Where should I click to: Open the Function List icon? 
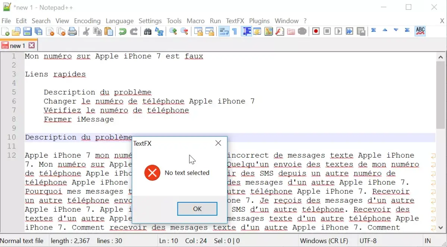pyautogui.click(x=280, y=31)
